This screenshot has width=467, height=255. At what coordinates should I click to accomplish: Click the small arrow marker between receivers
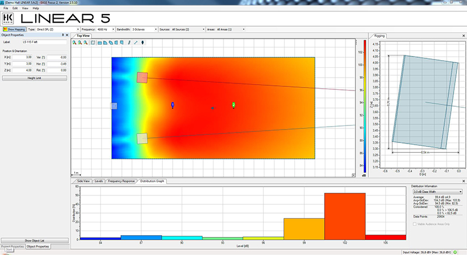212,108
